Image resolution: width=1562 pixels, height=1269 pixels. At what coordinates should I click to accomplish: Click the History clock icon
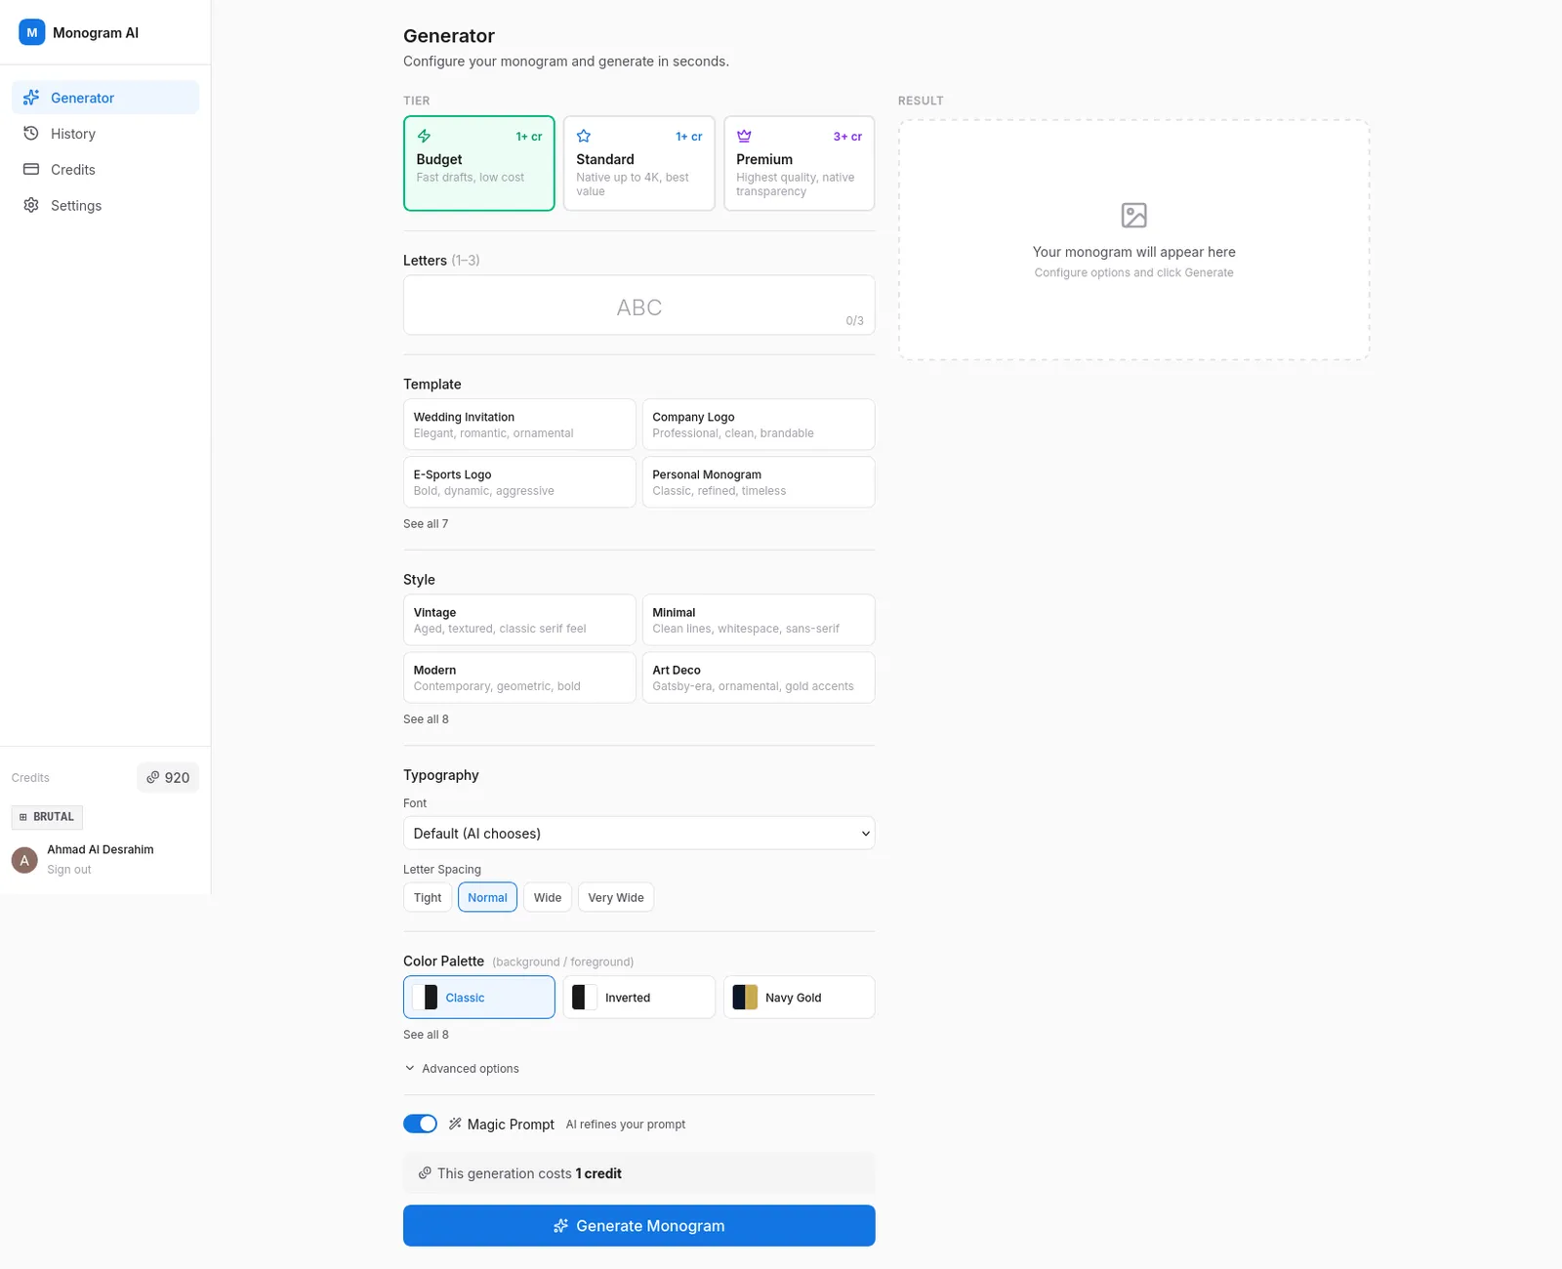point(31,134)
